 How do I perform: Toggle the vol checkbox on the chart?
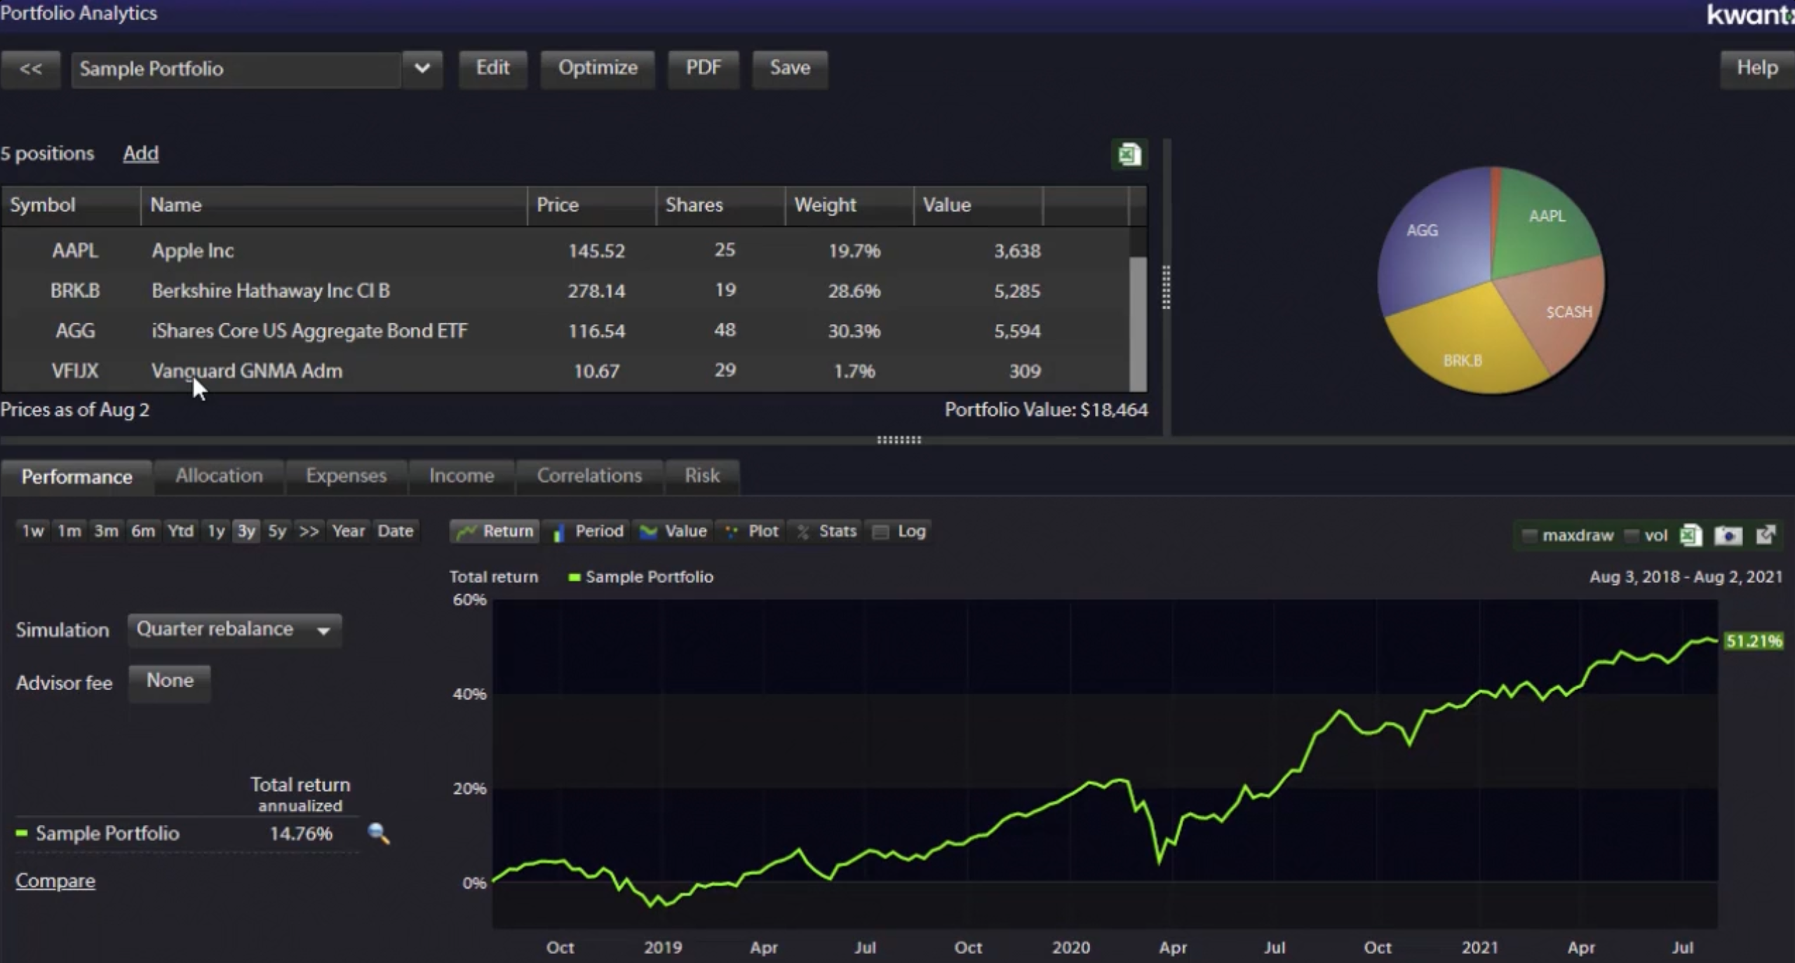click(x=1632, y=534)
